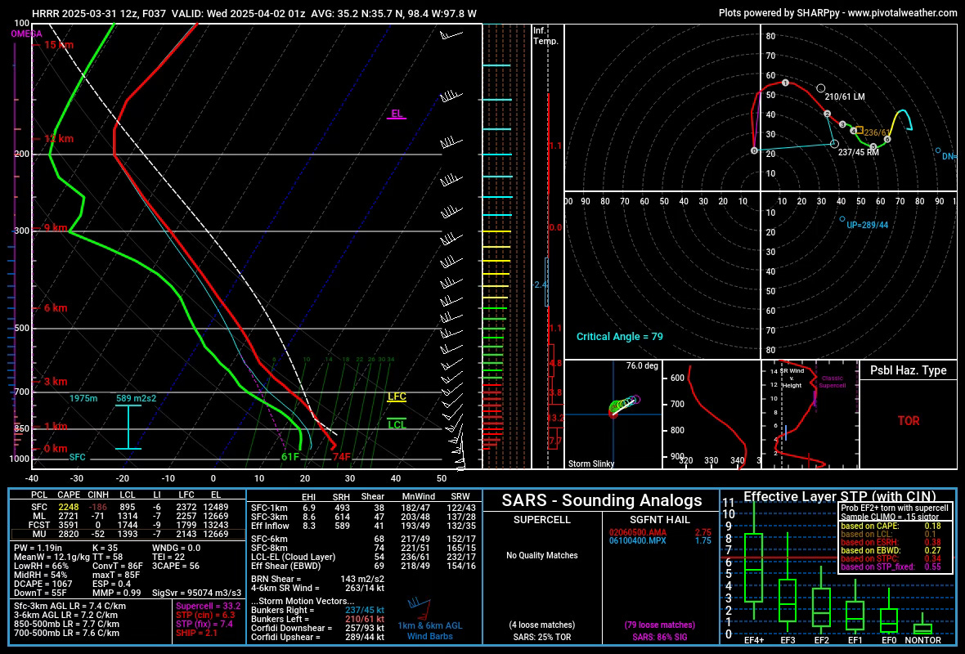The width and height of the screenshot is (965, 654).
Task: Click the 'HRRR 2025-03-31 12z, F037' title text
Action: (x=99, y=13)
